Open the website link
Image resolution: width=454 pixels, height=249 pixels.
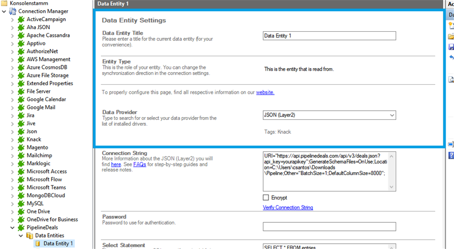[x=265, y=92]
